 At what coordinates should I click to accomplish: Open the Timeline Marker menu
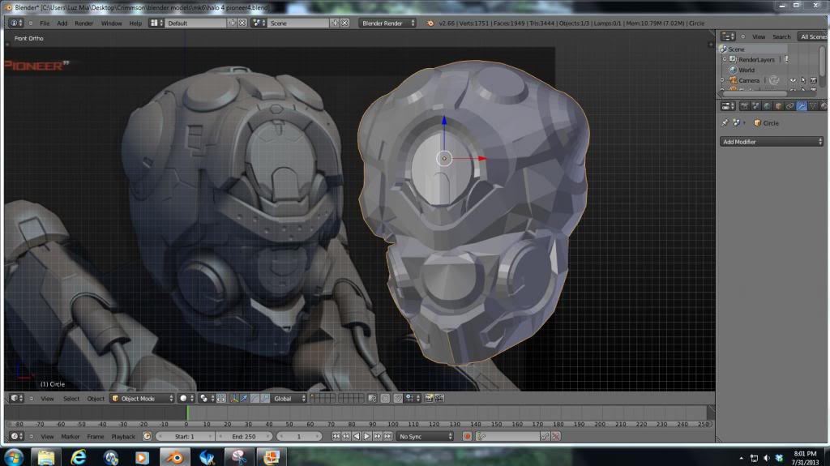click(70, 437)
